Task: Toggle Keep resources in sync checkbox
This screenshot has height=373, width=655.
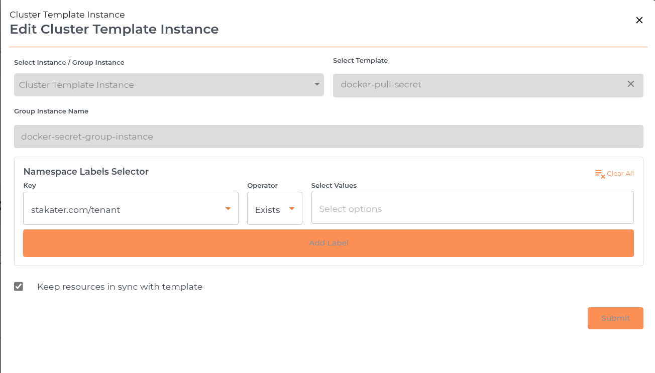Action: point(19,287)
